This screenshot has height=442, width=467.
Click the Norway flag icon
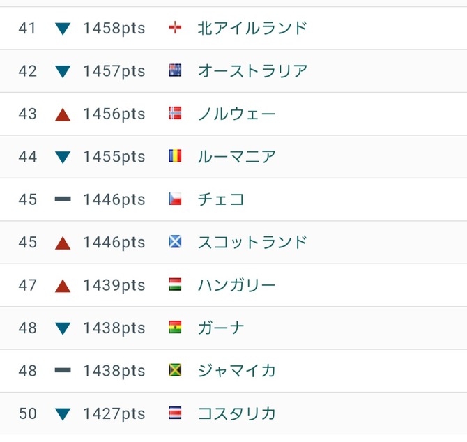tap(175, 114)
